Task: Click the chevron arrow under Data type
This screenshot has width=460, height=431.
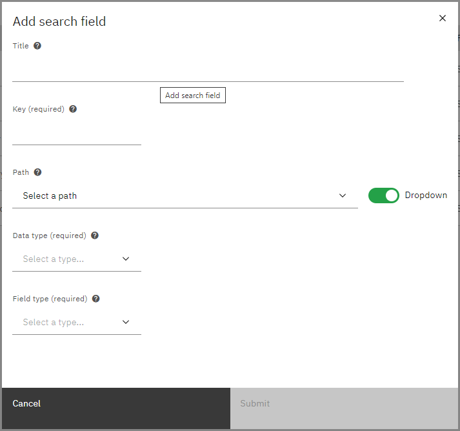Action: (x=126, y=259)
